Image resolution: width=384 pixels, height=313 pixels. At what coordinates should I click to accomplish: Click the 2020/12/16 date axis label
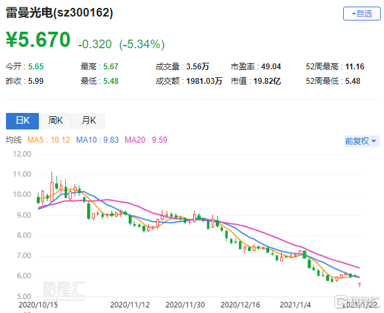click(240, 305)
